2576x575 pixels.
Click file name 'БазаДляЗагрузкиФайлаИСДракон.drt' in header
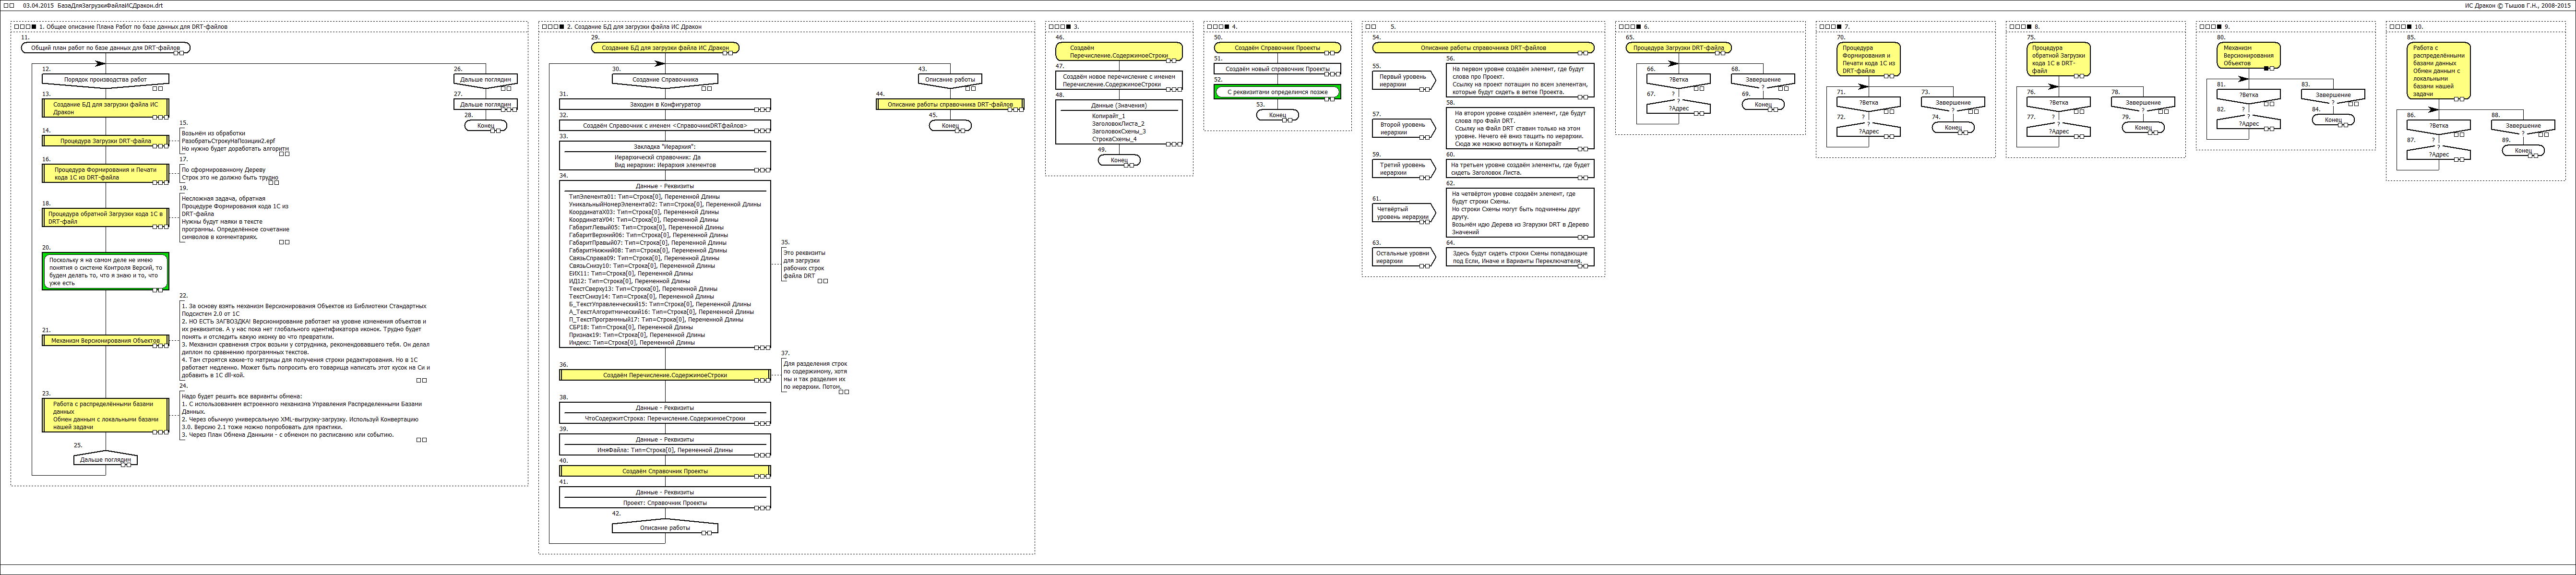(110, 6)
